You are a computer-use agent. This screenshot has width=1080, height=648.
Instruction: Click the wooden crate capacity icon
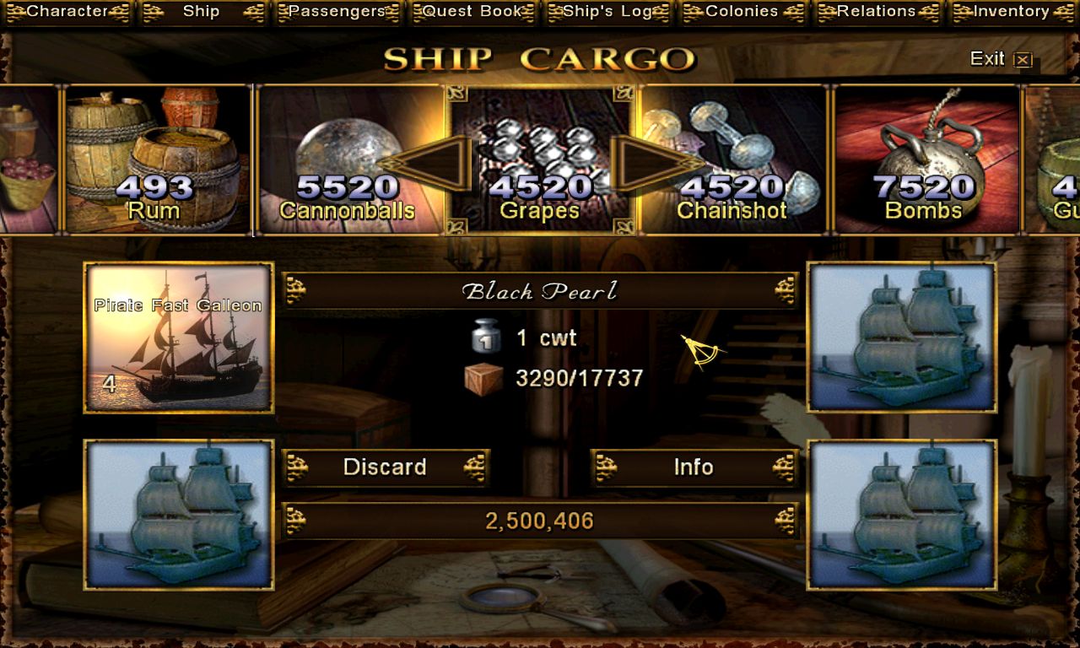pos(483,378)
